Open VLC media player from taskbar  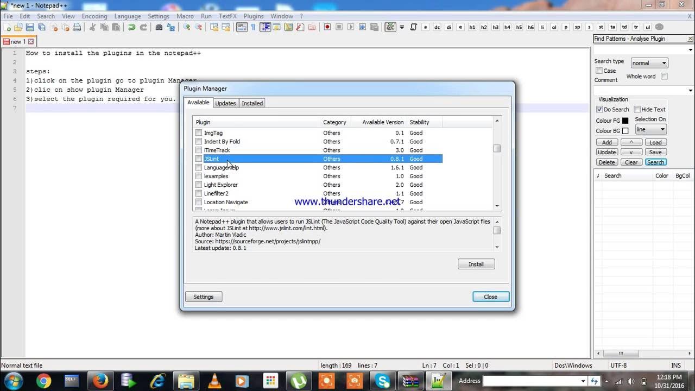click(215, 381)
